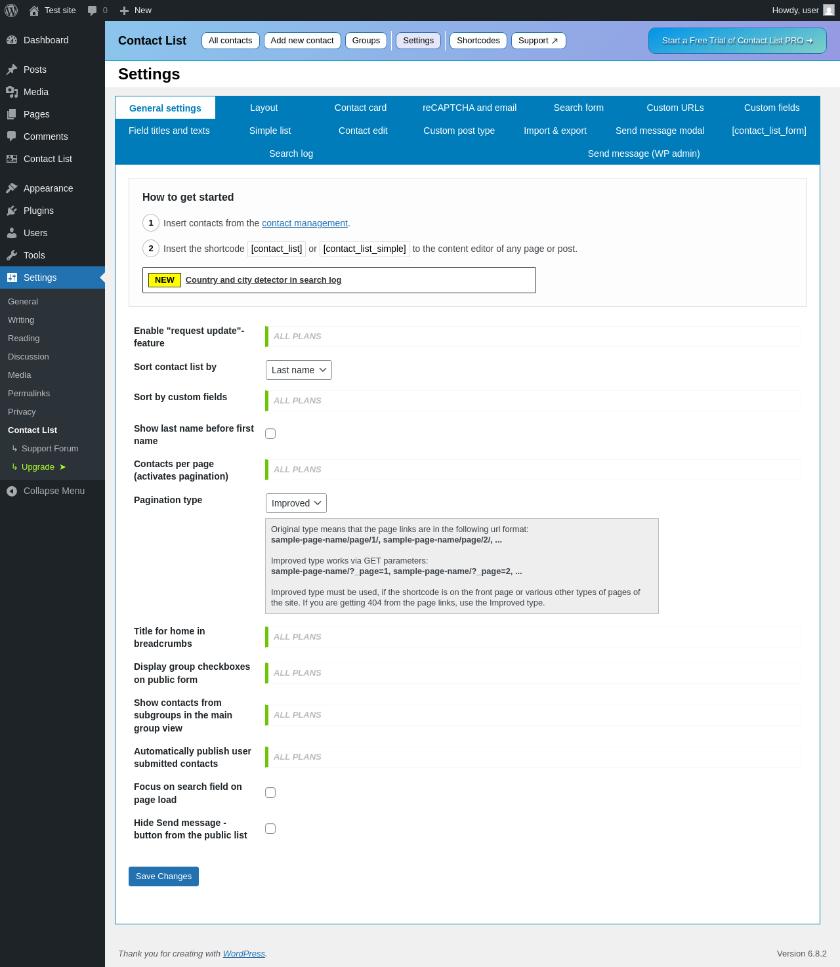This screenshot has height=967, width=840.
Task: Open Writing in Settings submenu
Action: [21, 320]
